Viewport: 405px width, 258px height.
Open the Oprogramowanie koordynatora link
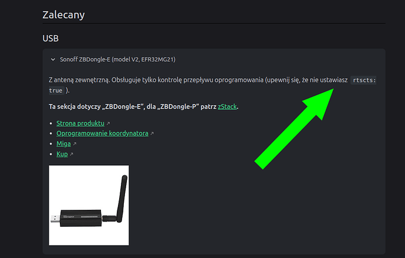[x=102, y=133]
